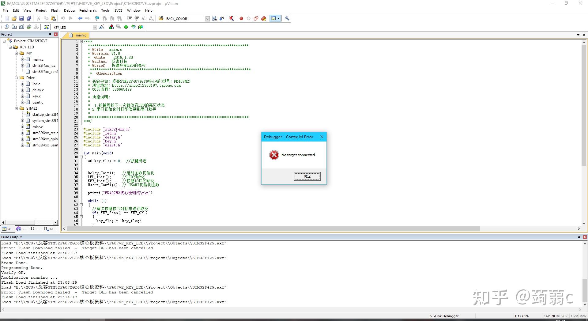Kill all breakpoints in the toolbar
588x321 pixels.
(263, 18)
